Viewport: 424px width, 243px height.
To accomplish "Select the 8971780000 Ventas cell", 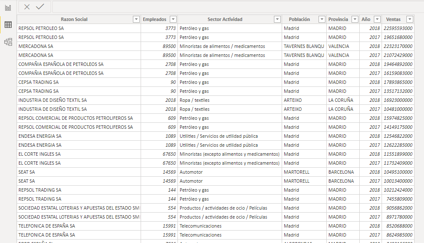I will pyautogui.click(x=398, y=217).
